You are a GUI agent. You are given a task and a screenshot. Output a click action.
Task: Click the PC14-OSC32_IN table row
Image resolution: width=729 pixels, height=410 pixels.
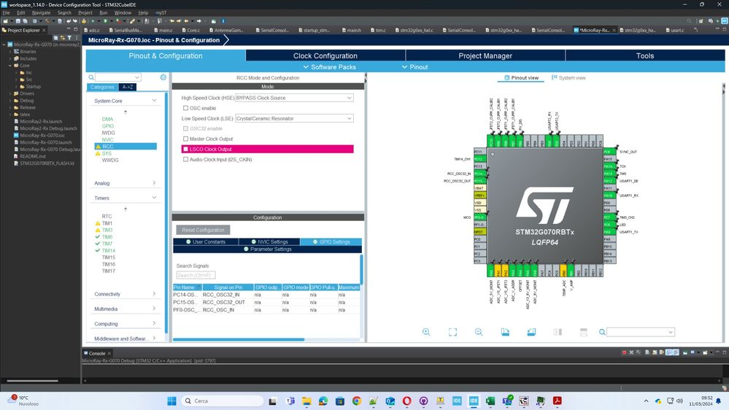click(267, 295)
